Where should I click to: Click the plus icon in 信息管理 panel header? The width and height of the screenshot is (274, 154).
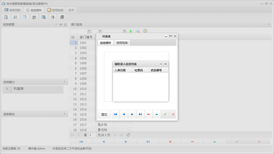tap(61, 24)
